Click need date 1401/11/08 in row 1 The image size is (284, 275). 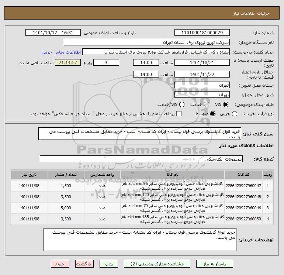(x=29, y=186)
